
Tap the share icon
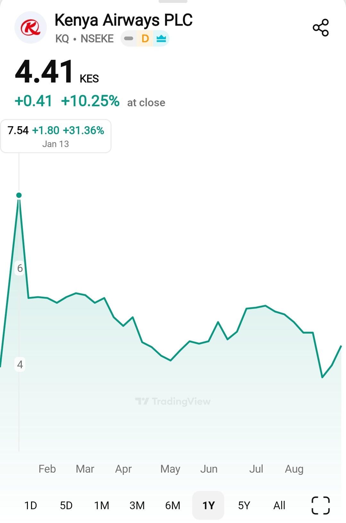321,28
